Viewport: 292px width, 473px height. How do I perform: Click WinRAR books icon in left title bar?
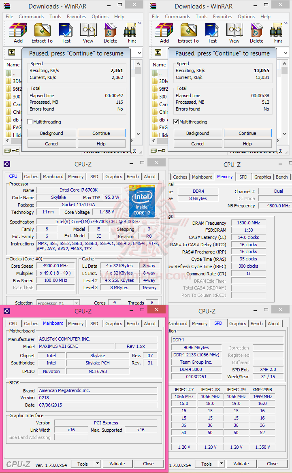pyautogui.click(x=6, y=6)
